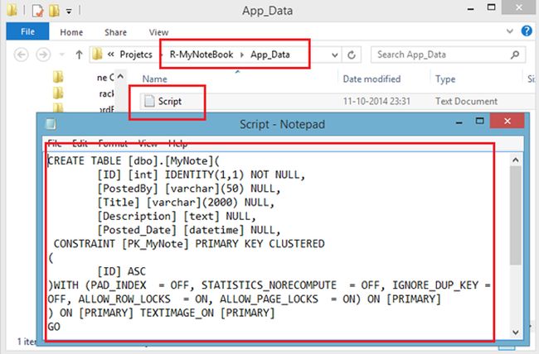The image size is (539, 354).
Task: Sort by the Date modified column
Action: pyautogui.click(x=371, y=79)
